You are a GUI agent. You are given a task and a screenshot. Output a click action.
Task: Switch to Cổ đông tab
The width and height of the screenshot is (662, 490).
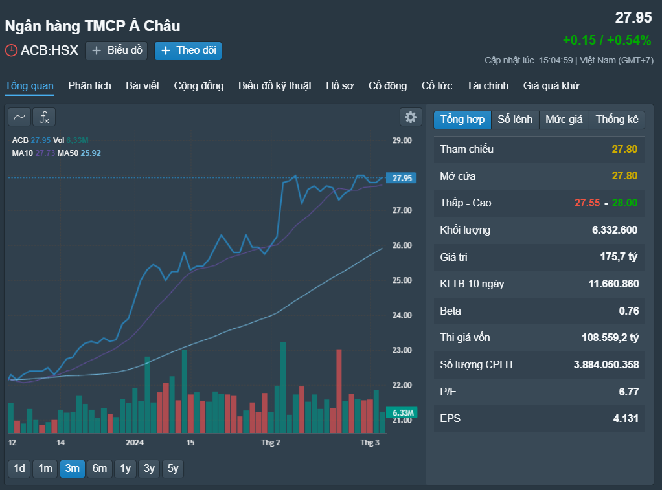[x=387, y=85]
